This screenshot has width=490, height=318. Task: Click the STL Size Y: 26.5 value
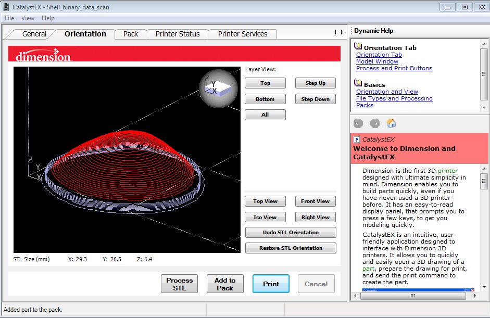(112, 259)
